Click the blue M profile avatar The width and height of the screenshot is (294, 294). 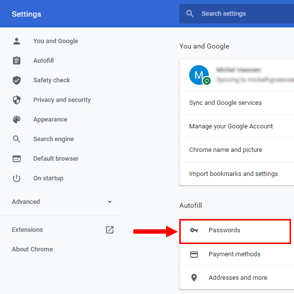point(199,75)
